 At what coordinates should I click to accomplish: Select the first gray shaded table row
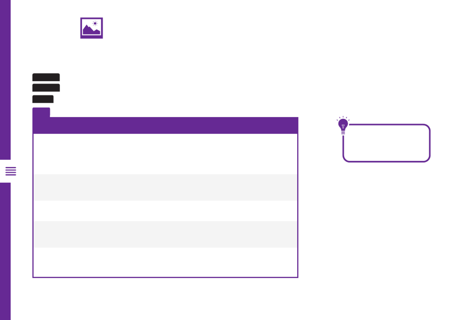165,187
